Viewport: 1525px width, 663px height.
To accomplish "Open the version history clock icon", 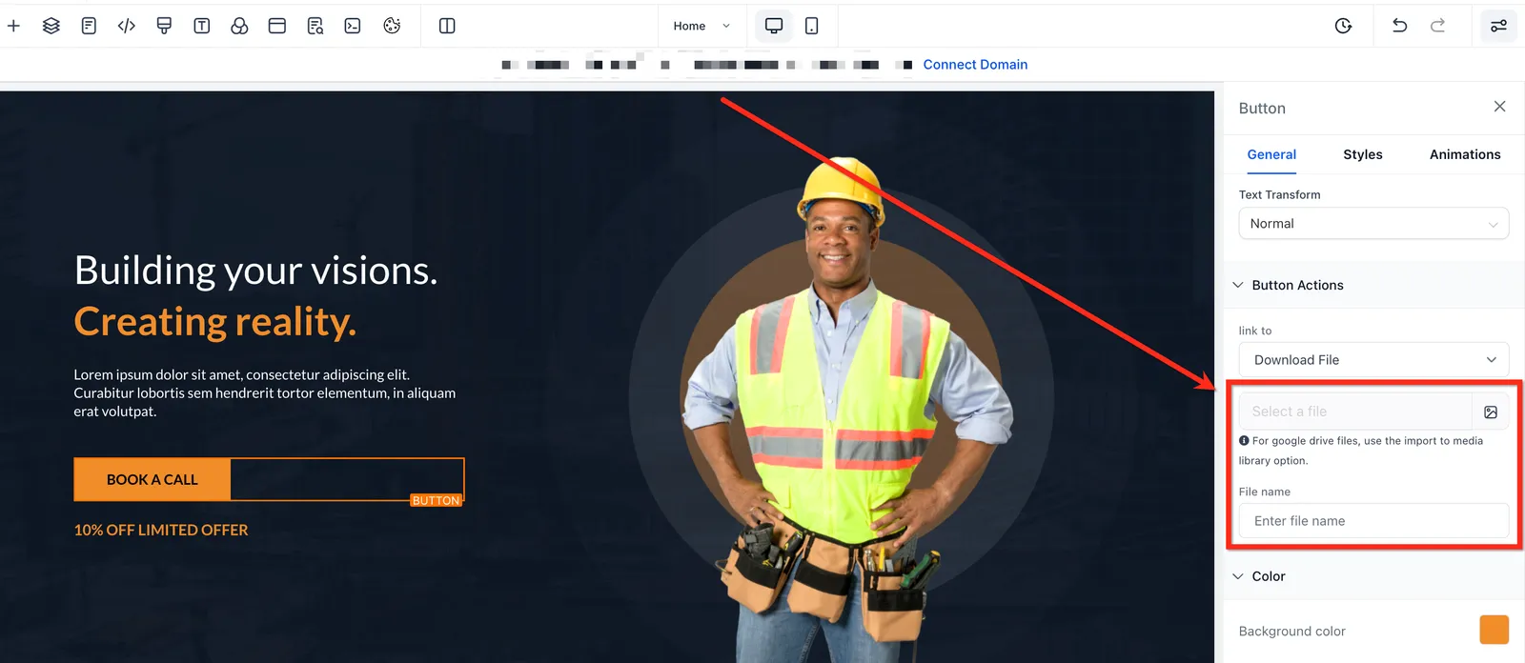I will point(1343,26).
